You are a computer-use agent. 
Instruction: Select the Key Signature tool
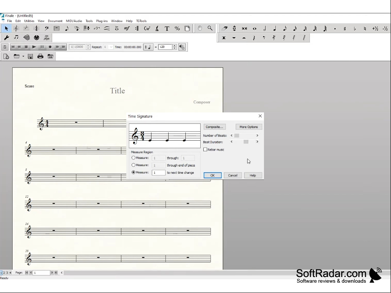pyautogui.click(x=26, y=29)
